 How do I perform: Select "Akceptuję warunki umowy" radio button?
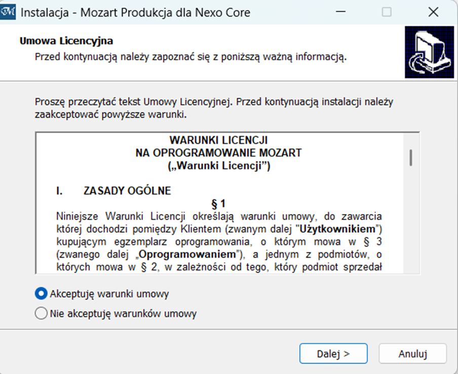(42, 294)
